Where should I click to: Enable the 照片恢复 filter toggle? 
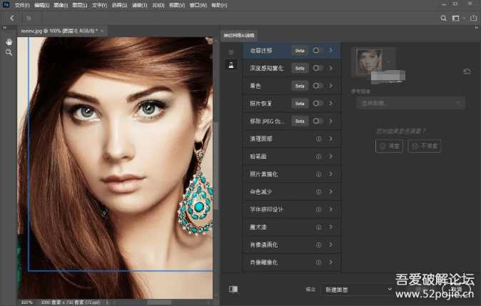[x=317, y=103]
